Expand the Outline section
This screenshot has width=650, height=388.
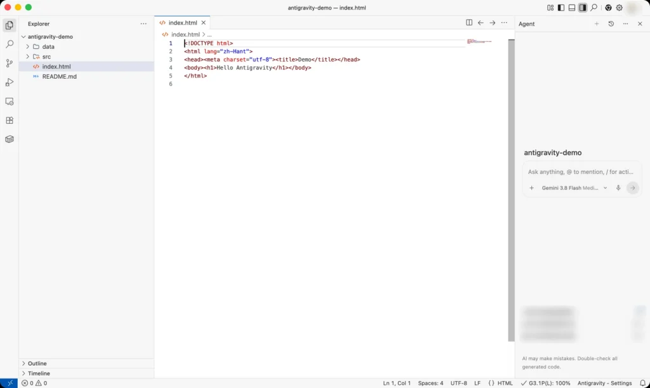point(23,363)
